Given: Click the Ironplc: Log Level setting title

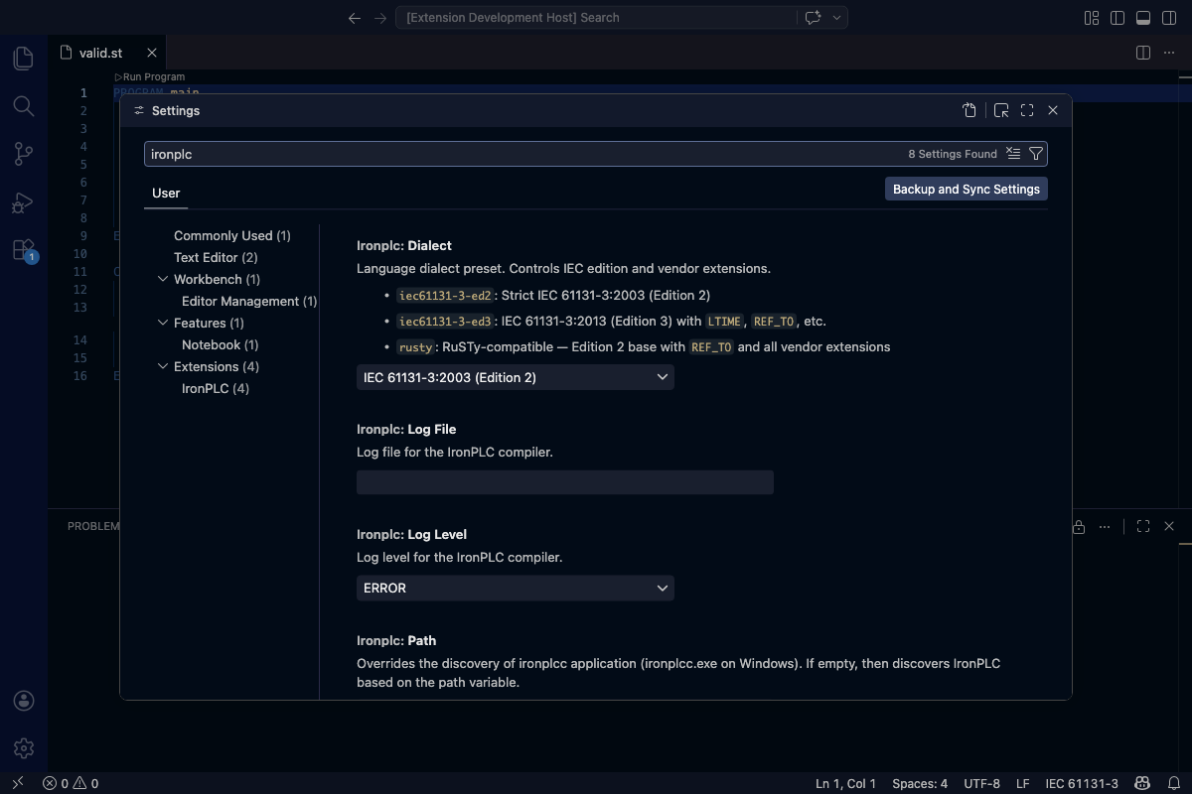Looking at the screenshot, I should pos(411,534).
